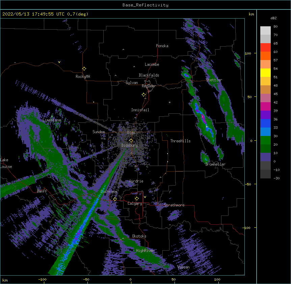Click the Base_Reflectivity title
This screenshot has height=284, width=291.
[x=145, y=5]
